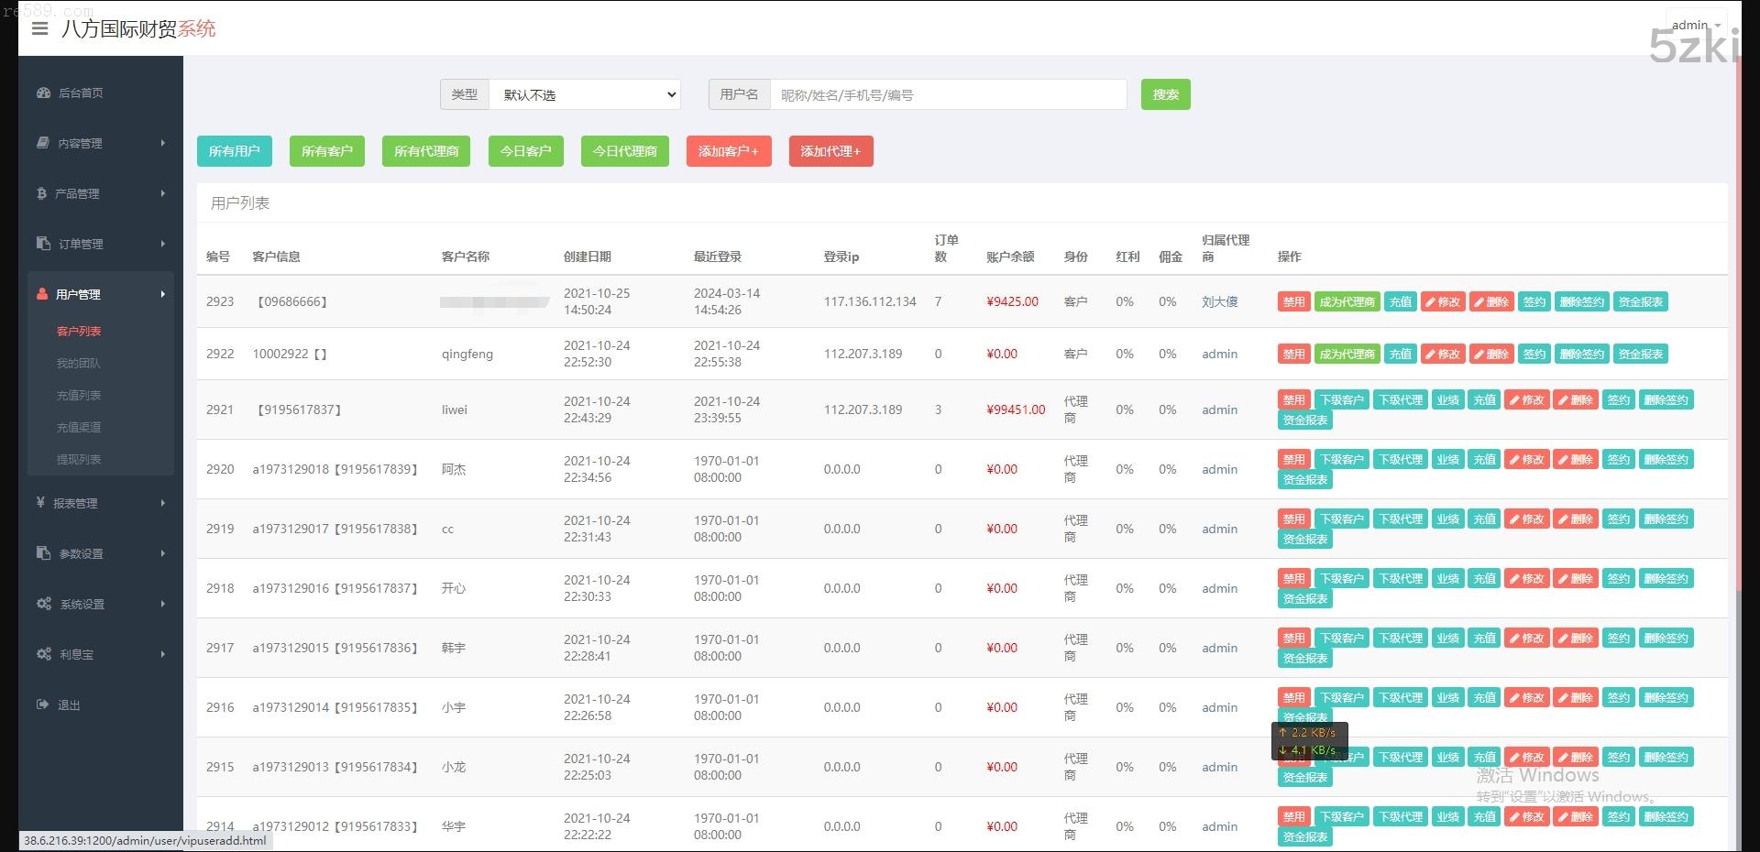Screen dimensions: 1760x852
Task: Click the book icon beside 内容管理
Action: pos(43,143)
